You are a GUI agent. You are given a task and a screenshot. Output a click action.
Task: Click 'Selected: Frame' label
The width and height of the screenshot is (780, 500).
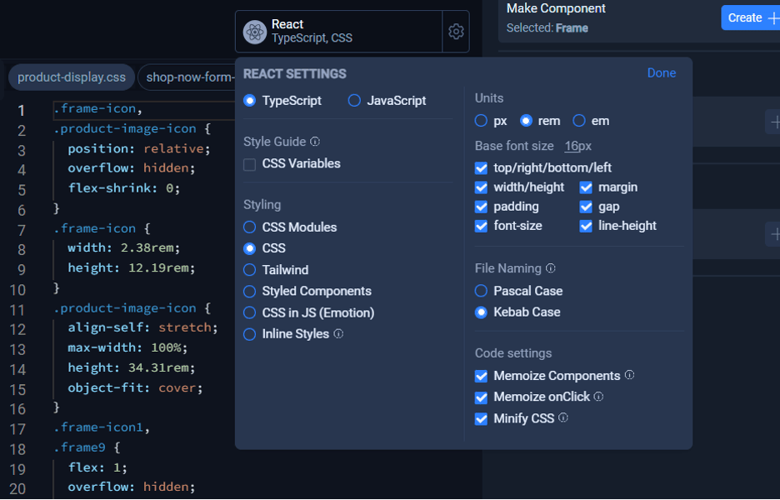tap(547, 27)
